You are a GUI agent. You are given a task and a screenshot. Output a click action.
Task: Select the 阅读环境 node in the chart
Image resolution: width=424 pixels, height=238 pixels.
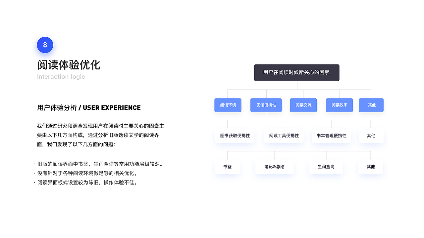tap(228, 105)
